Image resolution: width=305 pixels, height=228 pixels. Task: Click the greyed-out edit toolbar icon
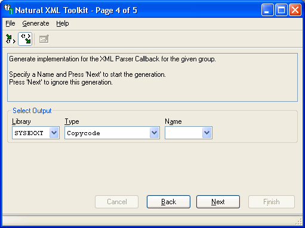(x=44, y=39)
